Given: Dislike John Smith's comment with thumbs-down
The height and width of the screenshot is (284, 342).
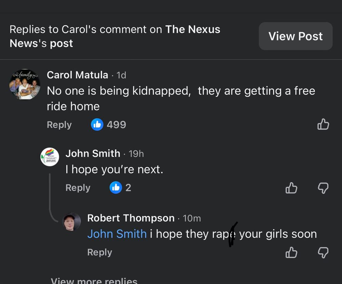Looking at the screenshot, I should [x=323, y=188].
